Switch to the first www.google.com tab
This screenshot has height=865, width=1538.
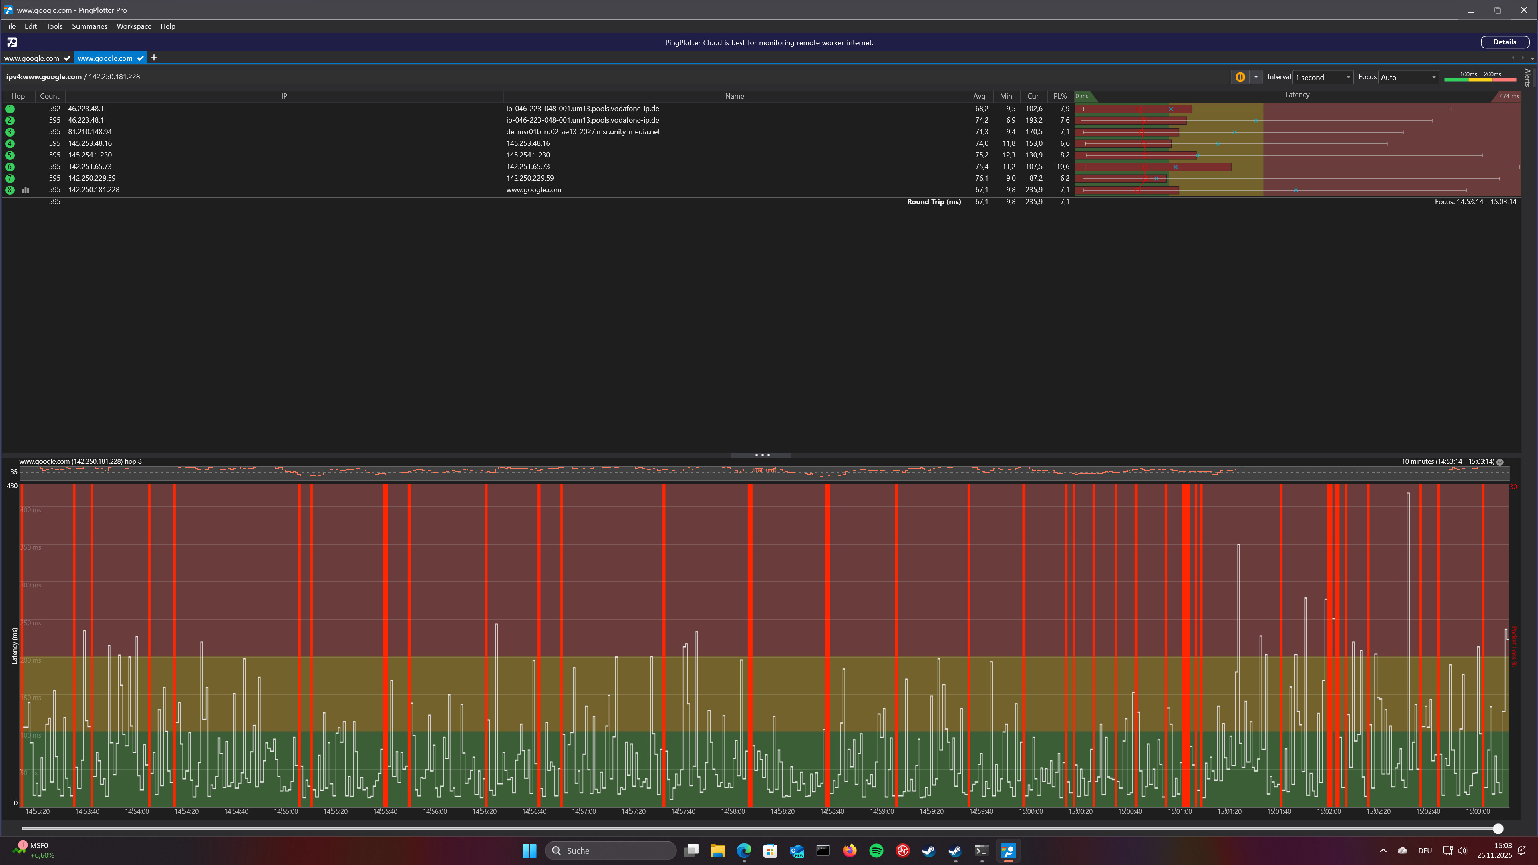click(32, 58)
